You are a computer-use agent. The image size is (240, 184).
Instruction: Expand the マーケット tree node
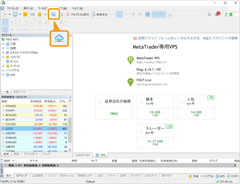tap(3, 66)
